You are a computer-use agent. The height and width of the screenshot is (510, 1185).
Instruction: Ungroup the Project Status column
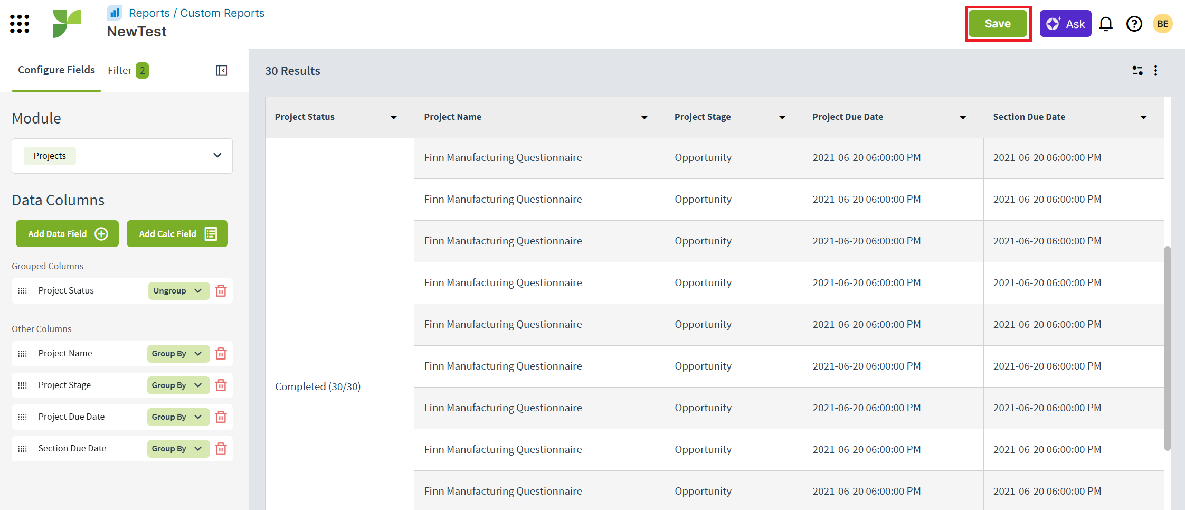(178, 291)
